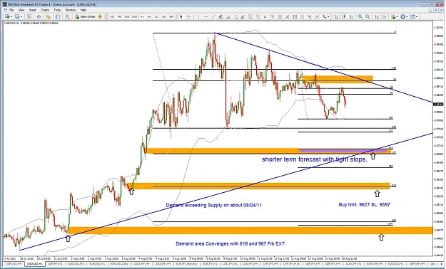Select 'Demand exceeding Supply on about 08/04/11' text
The width and height of the screenshot is (446, 269).
pos(214,205)
